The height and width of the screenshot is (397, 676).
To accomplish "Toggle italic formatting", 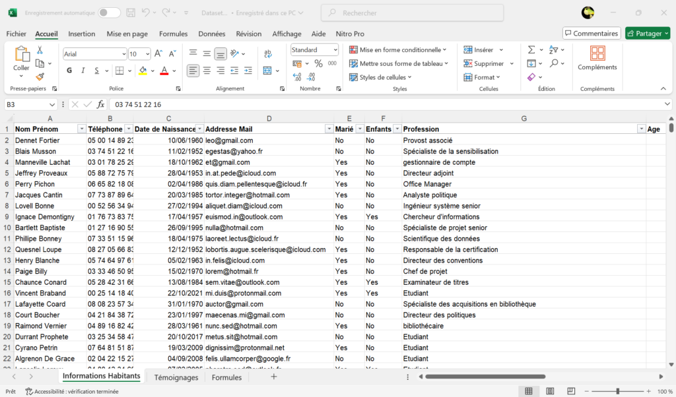I will [x=83, y=71].
